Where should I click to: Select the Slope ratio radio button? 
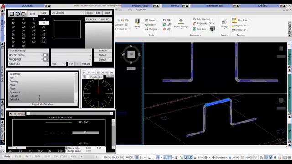pos(67,148)
